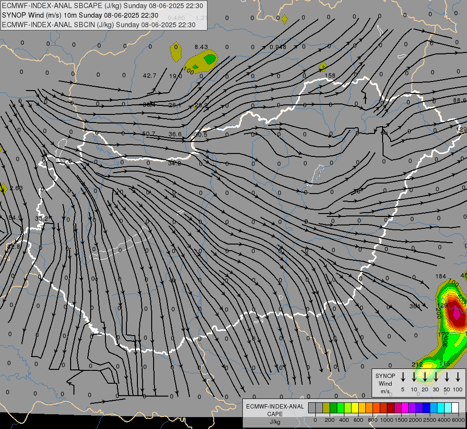Pick the dark red CAPE colorbar swatch
Viewport: 467px width, 429px height.
pyautogui.click(x=391, y=408)
